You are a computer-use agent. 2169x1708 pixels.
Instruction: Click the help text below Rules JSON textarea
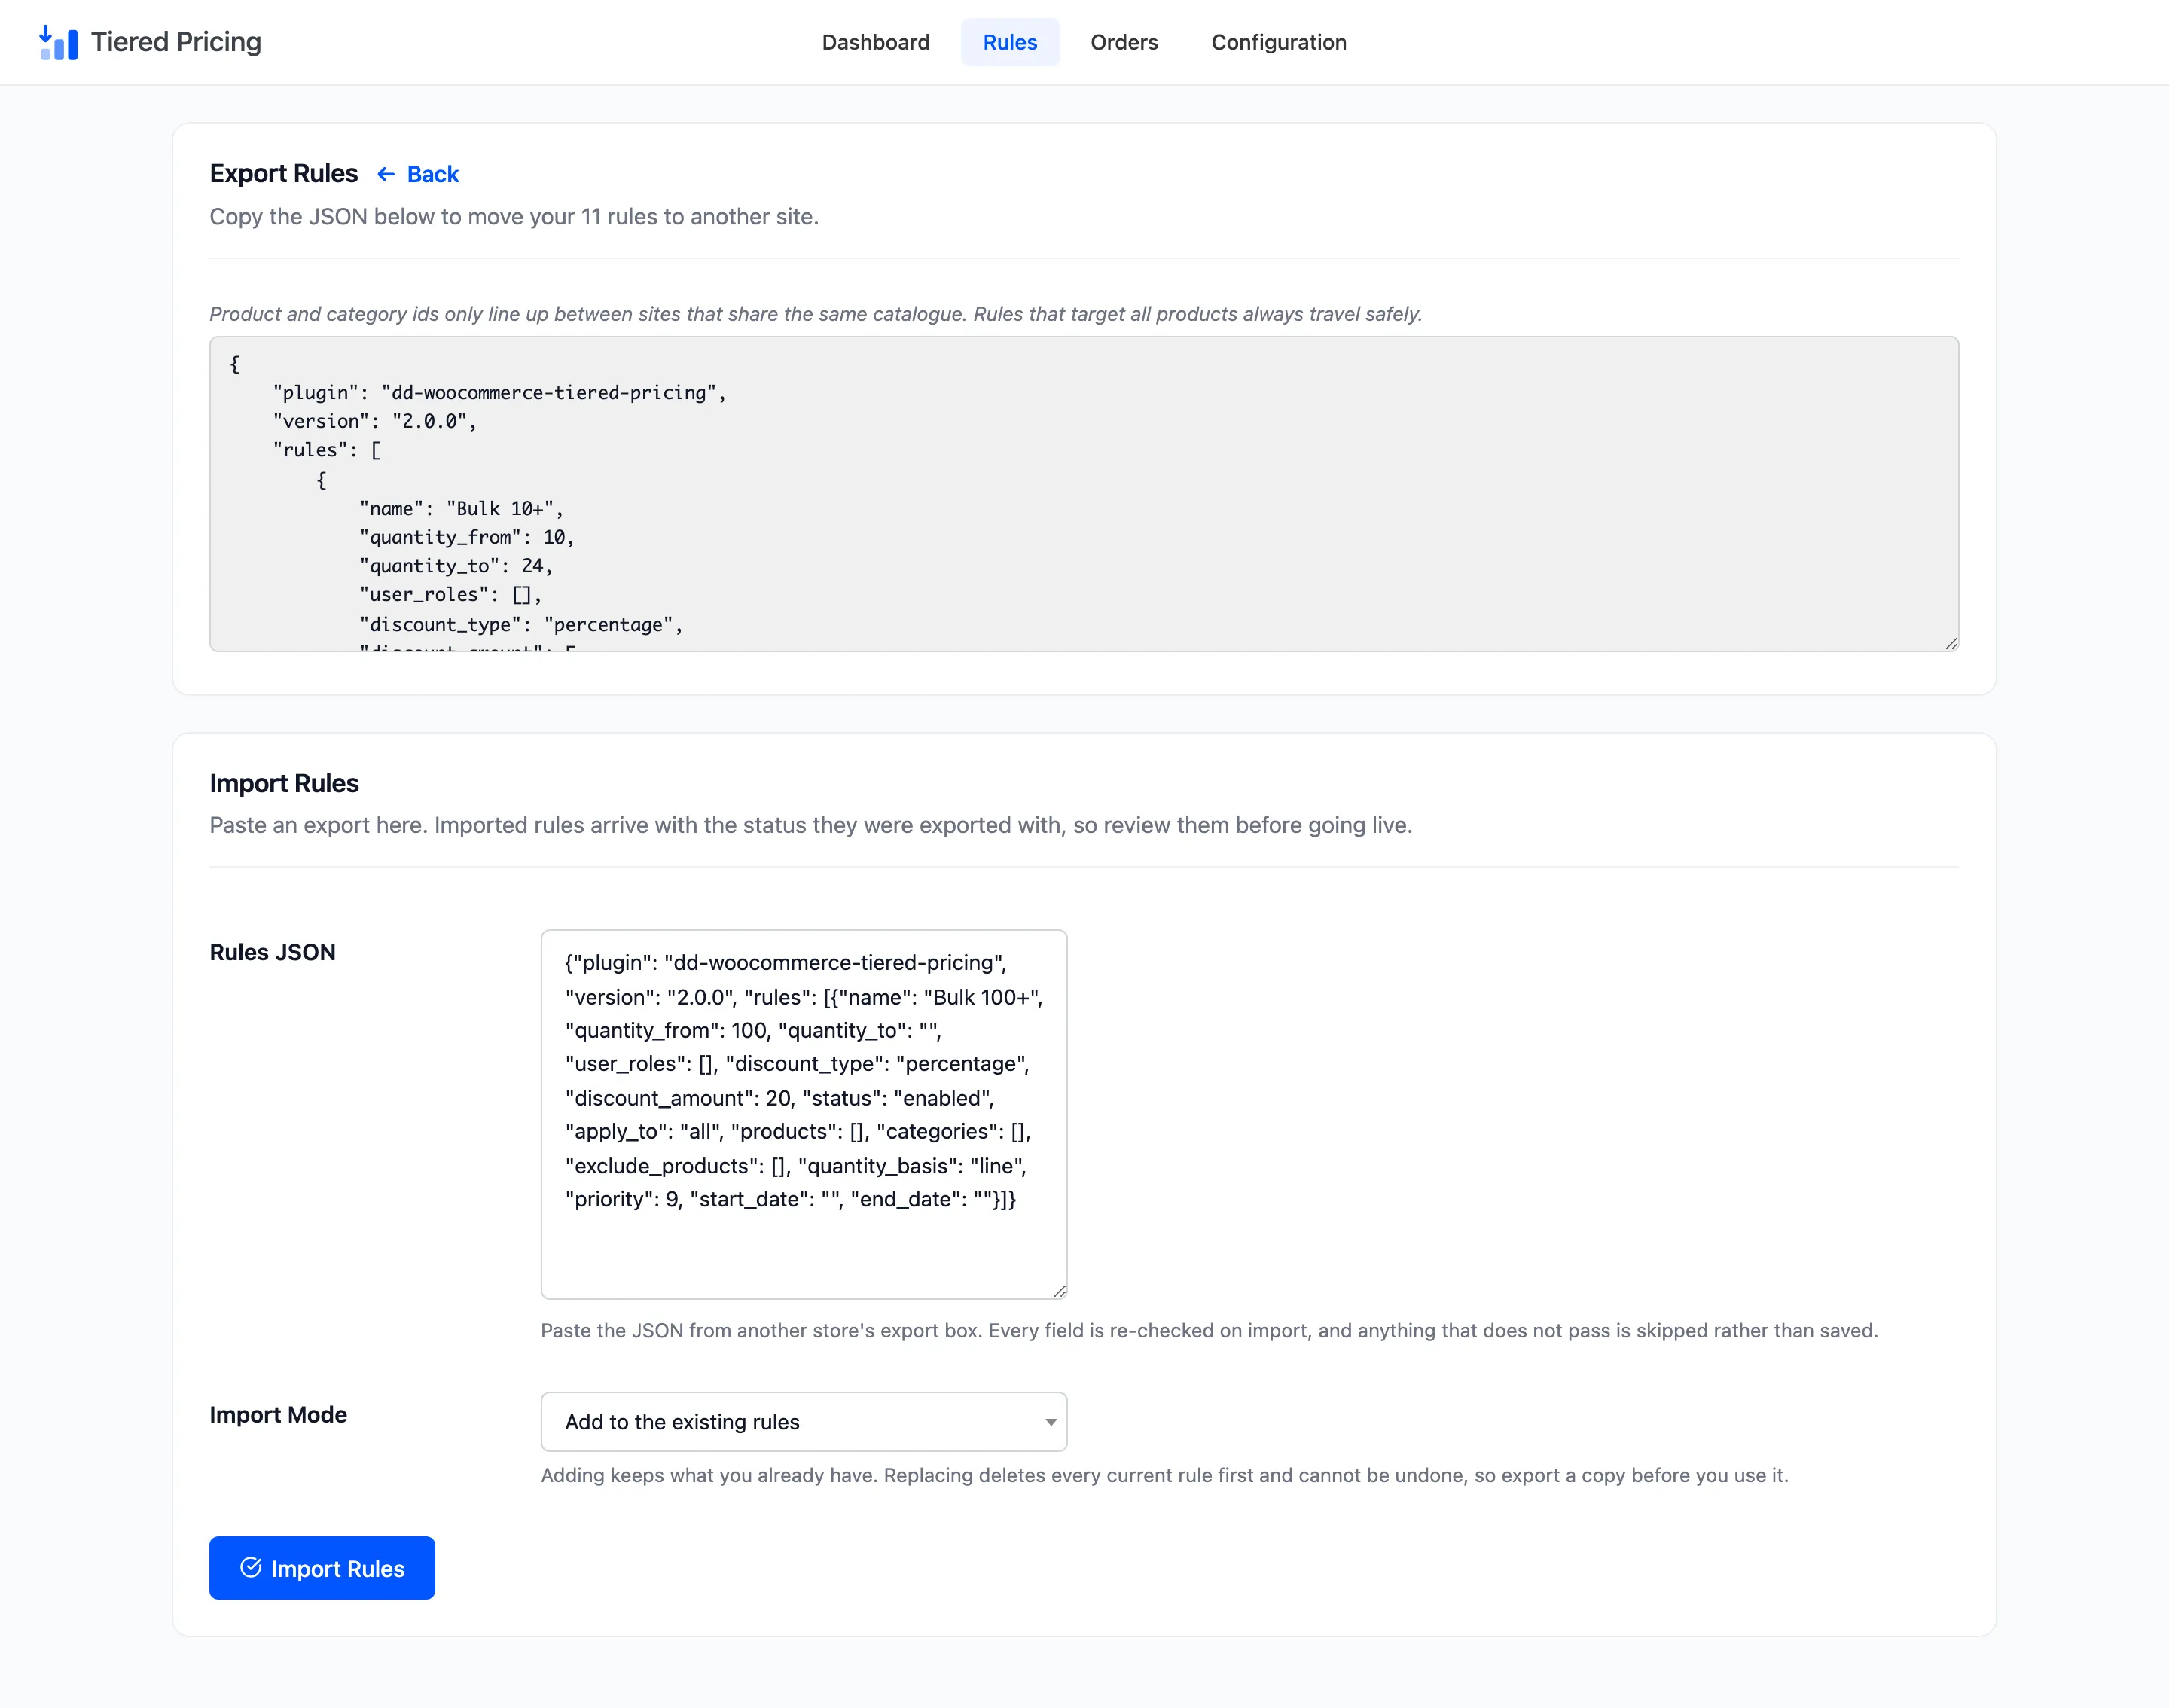click(x=1209, y=1330)
